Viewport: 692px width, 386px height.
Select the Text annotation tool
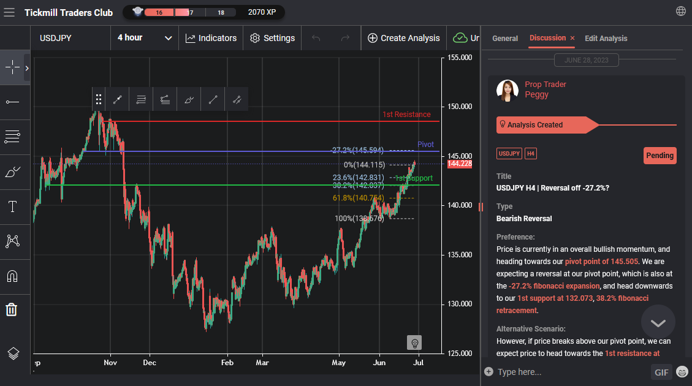click(12, 206)
